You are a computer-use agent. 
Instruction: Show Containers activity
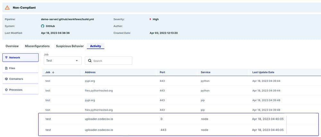point(21,79)
